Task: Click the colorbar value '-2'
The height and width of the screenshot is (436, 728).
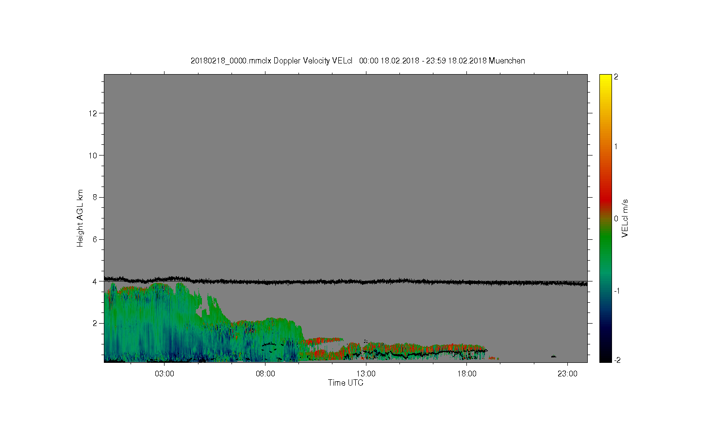Action: (616, 360)
